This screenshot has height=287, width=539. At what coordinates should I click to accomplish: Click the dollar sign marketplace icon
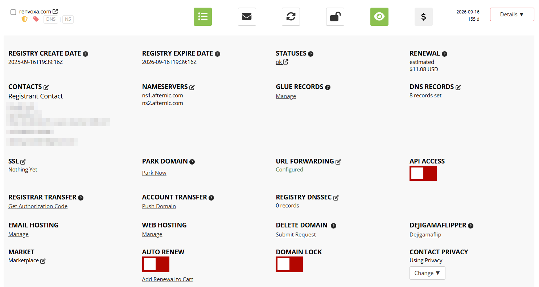coord(424,17)
